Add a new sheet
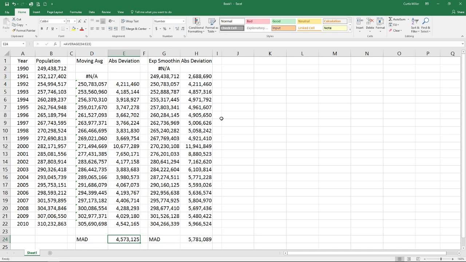Image resolution: width=466 pixels, height=262 pixels. coord(50,253)
